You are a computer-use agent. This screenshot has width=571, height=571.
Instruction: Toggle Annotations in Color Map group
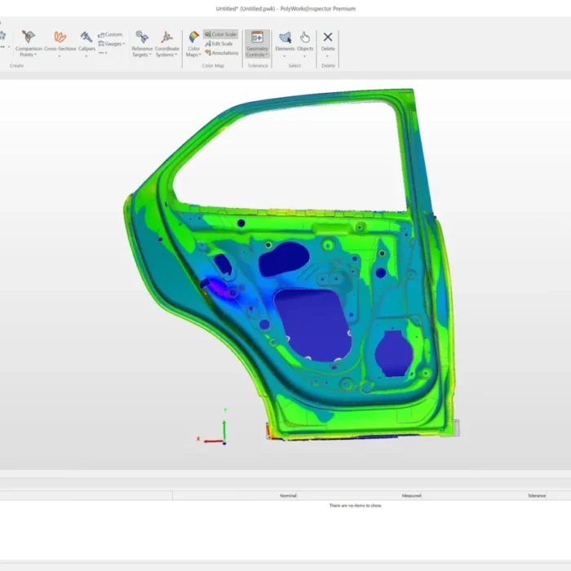click(x=221, y=52)
